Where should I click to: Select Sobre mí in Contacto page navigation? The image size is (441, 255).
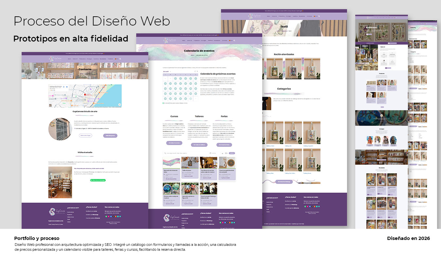(75, 59)
